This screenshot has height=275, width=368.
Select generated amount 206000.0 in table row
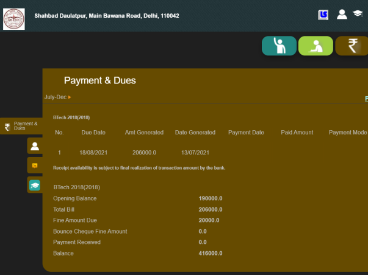(x=144, y=153)
